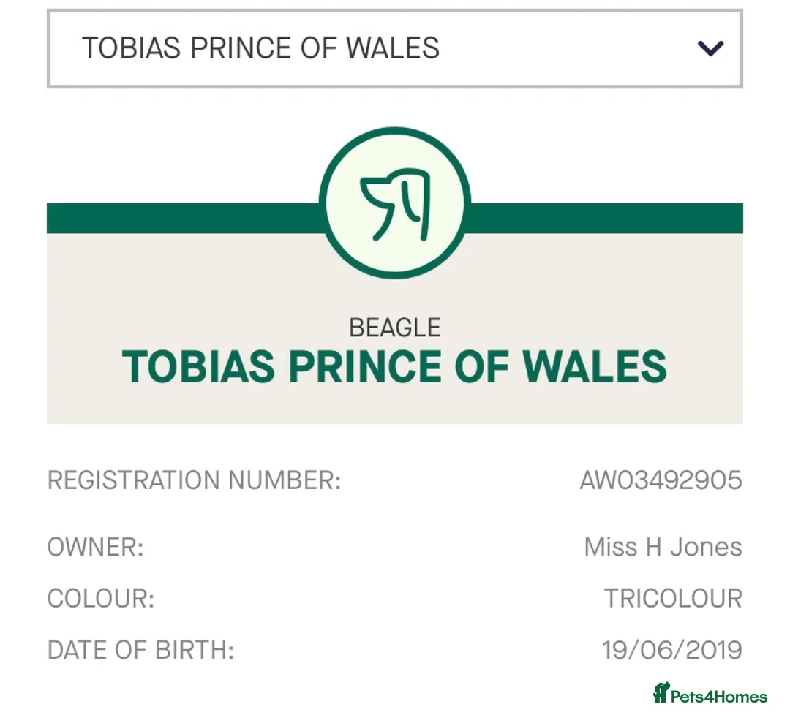Click the Pets4Homes watermark text
The image size is (790, 715).
tap(721, 696)
